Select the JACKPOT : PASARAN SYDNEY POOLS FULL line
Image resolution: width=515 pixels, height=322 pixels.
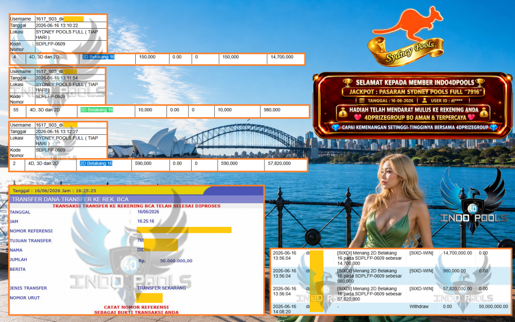pos(415,92)
